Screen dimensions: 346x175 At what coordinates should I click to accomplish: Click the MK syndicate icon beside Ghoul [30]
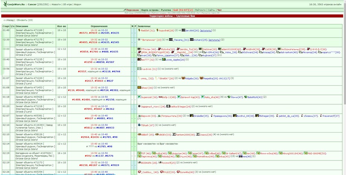[x=139, y=87]
